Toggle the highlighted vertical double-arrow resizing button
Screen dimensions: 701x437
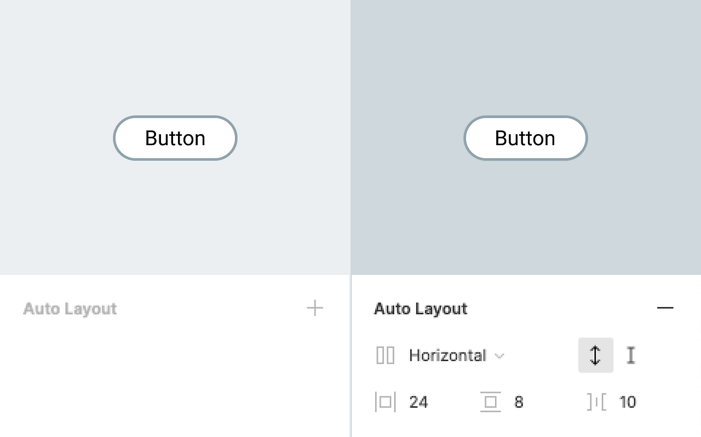pyautogui.click(x=595, y=355)
